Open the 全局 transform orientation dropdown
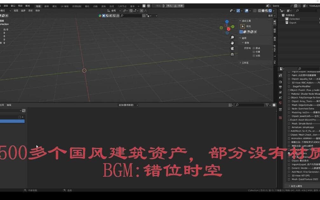 (114, 10)
